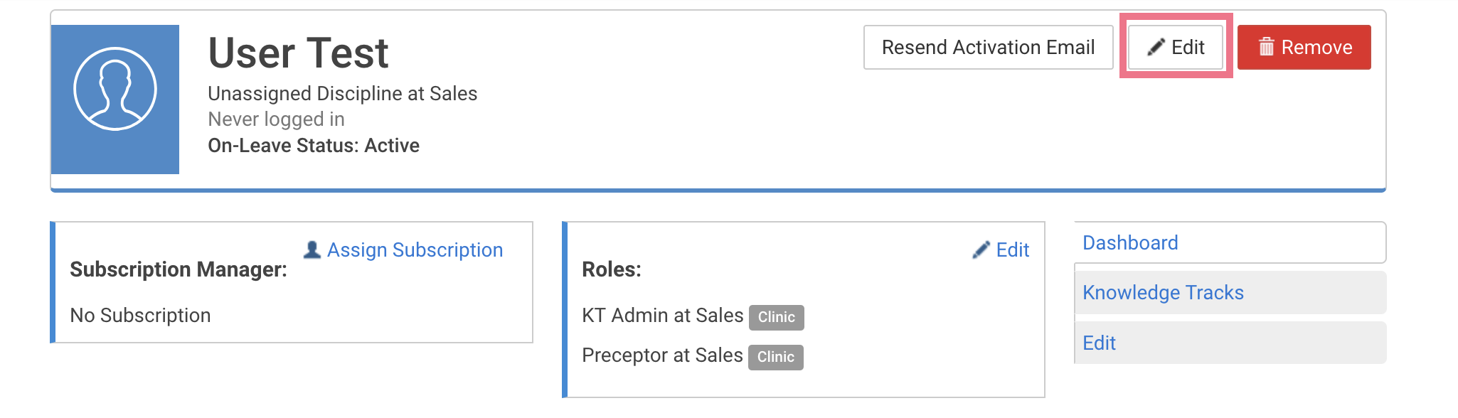Open the Assign Subscription link
The height and width of the screenshot is (418, 1458).
pos(415,250)
